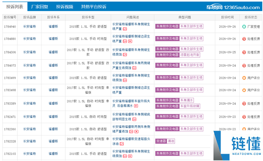Click the 漆面起泡开裂 problem tag
This screenshot has height=161, width=263.
coord(190,55)
